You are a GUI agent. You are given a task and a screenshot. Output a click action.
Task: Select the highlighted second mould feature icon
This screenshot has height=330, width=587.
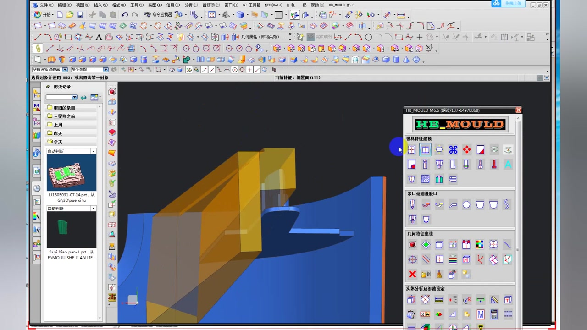(x=426, y=150)
